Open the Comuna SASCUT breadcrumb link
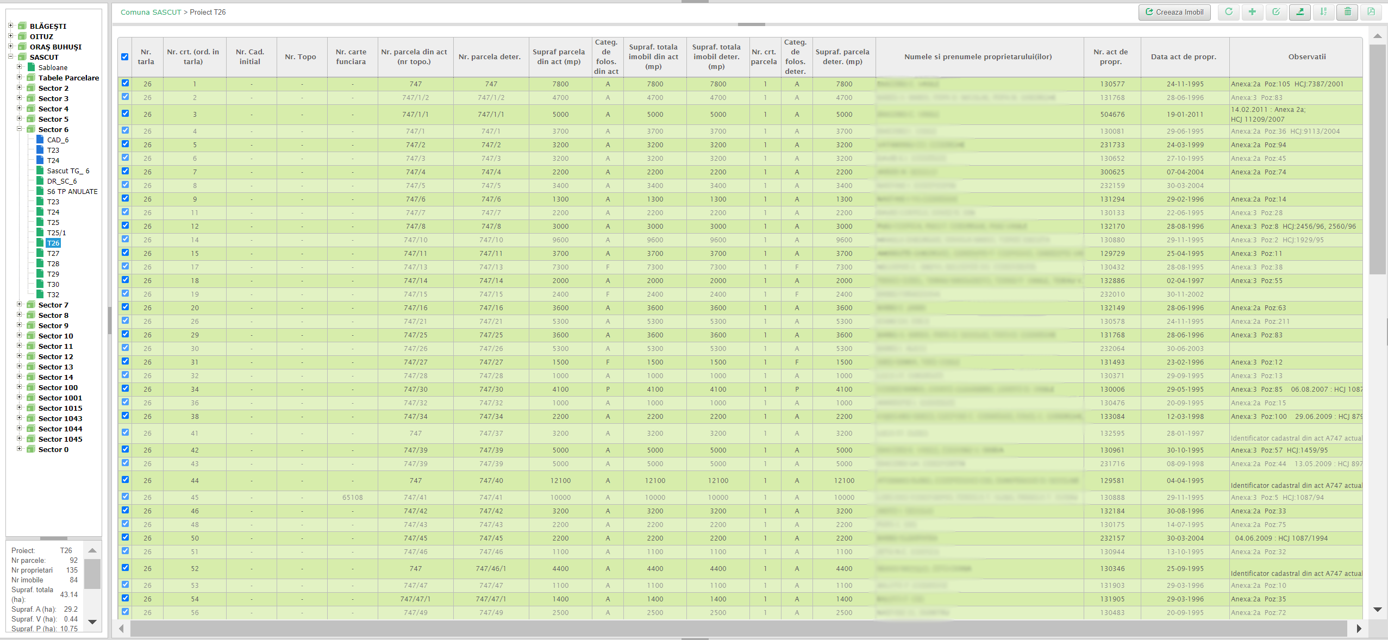The height and width of the screenshot is (640, 1388). point(151,12)
